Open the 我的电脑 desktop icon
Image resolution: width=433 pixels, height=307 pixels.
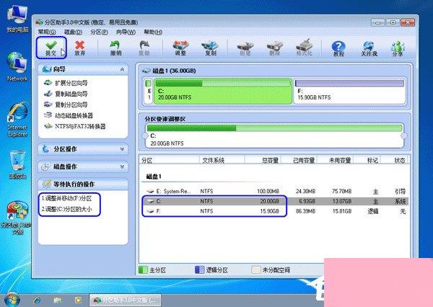pyautogui.click(x=17, y=19)
